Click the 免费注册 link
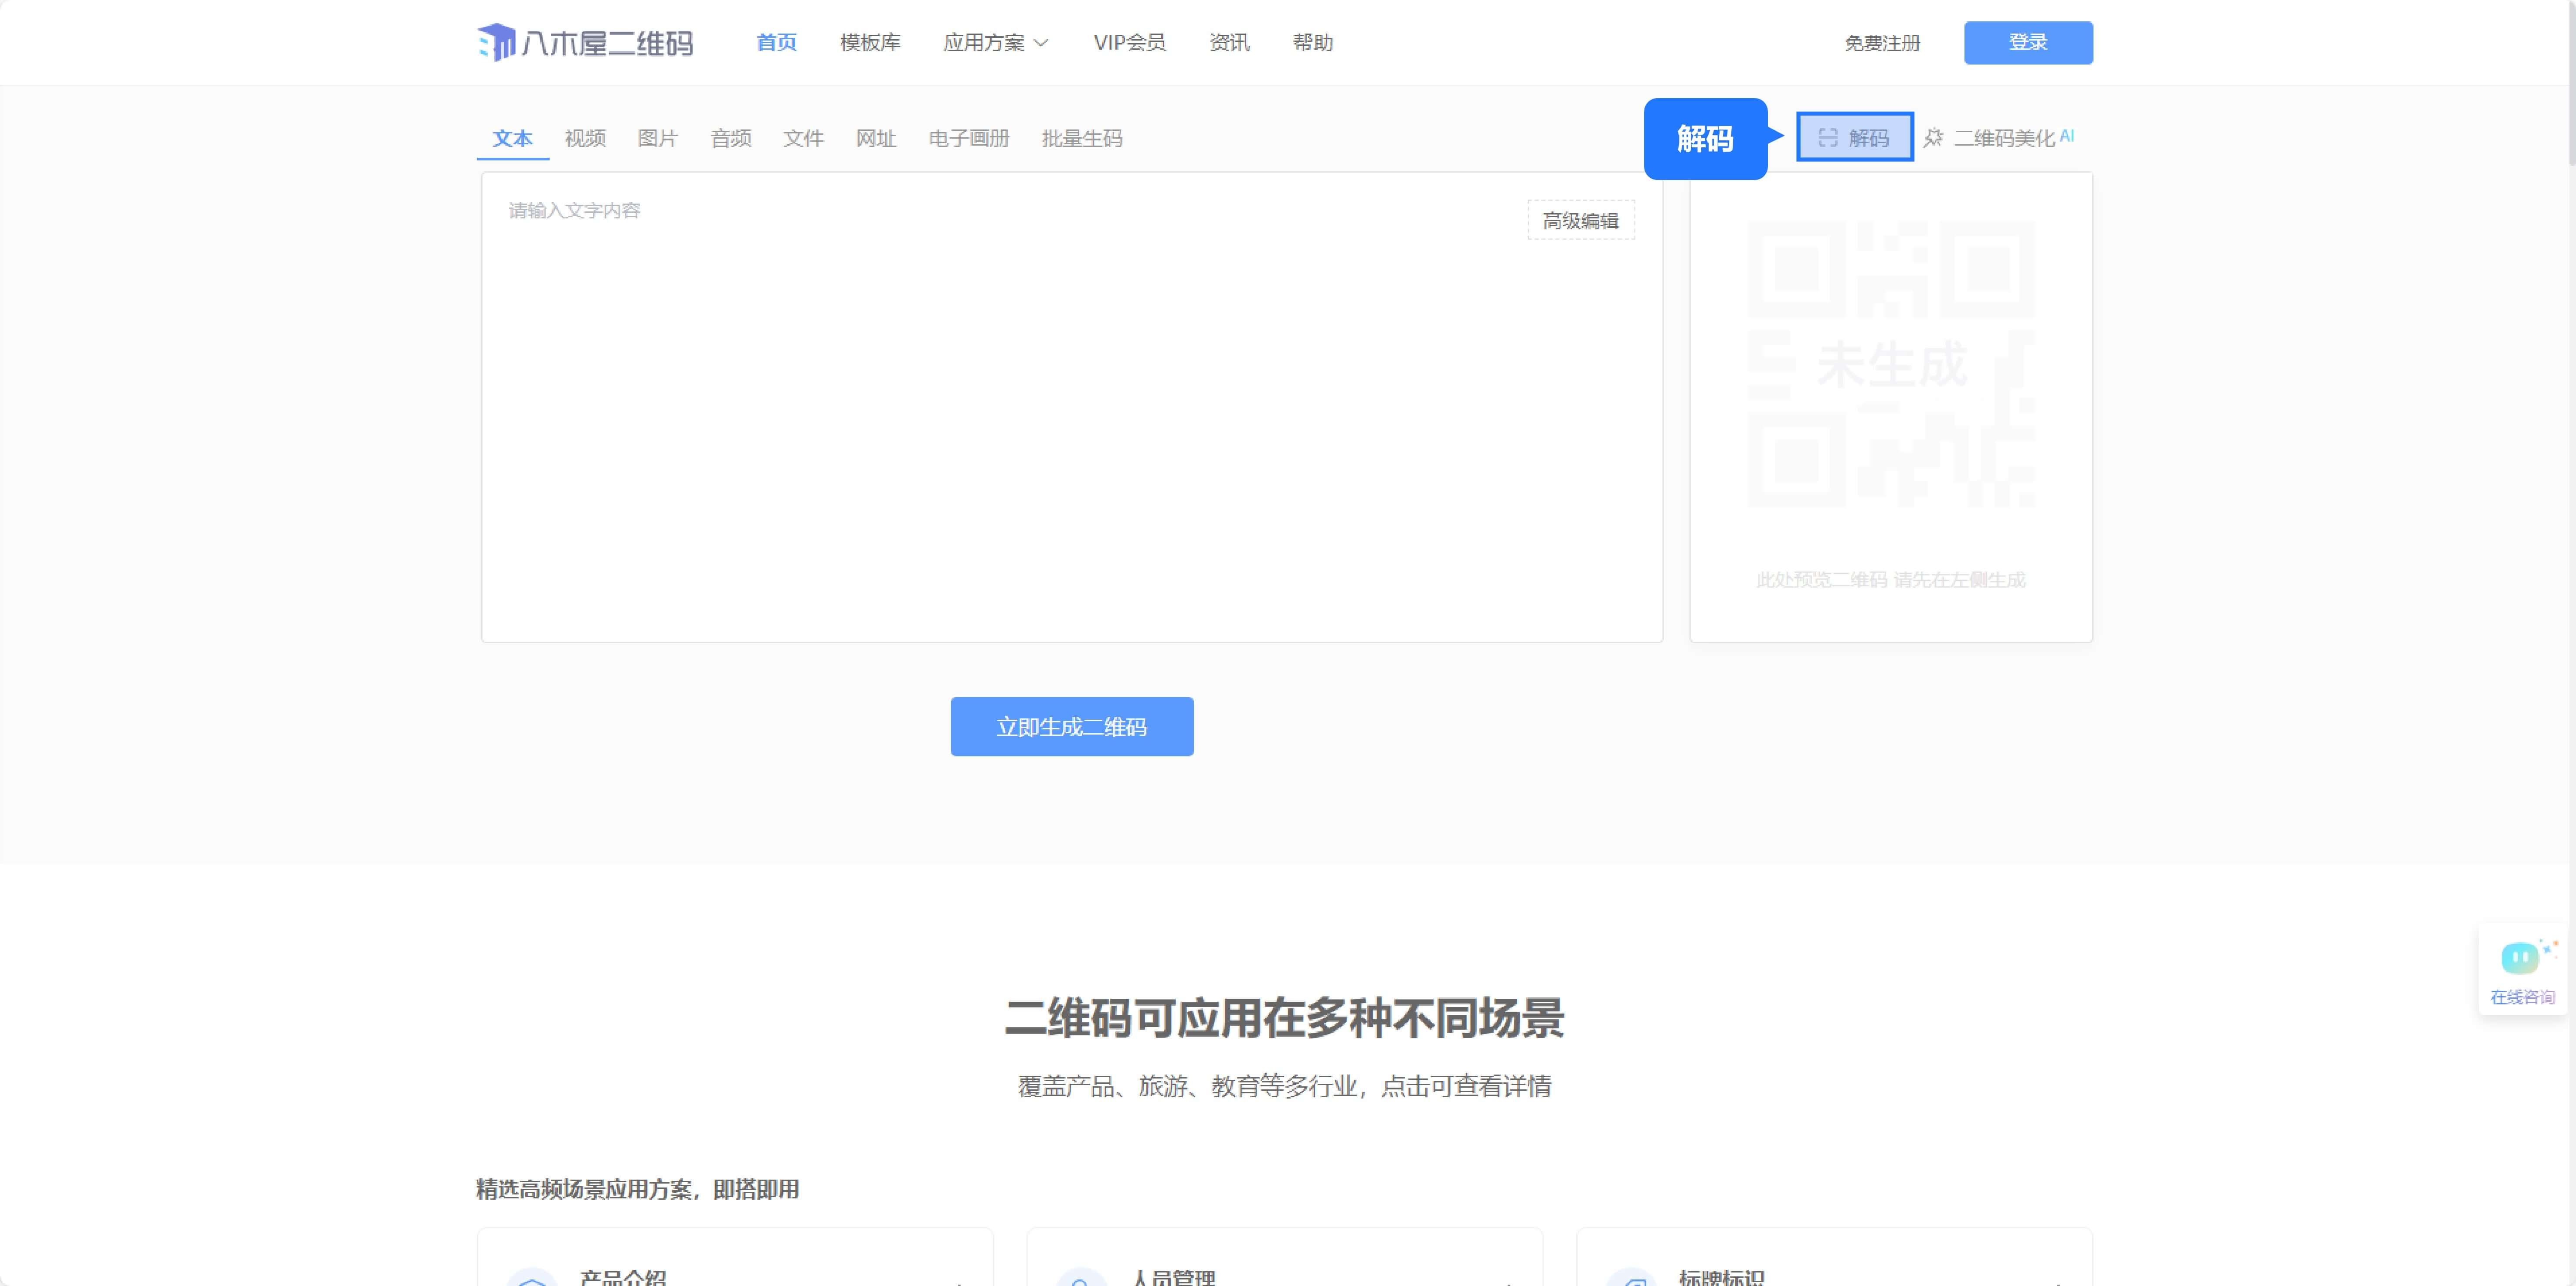 (x=1882, y=43)
